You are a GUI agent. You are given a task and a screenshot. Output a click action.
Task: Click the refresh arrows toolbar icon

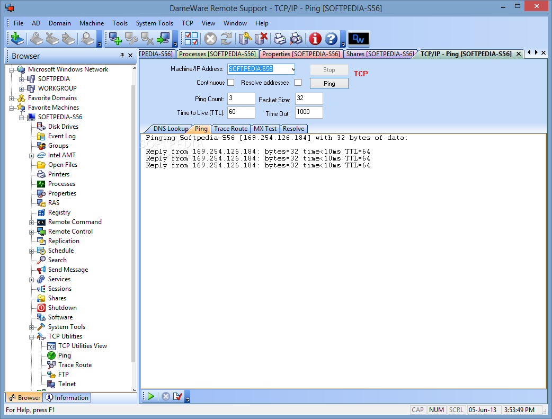226,39
